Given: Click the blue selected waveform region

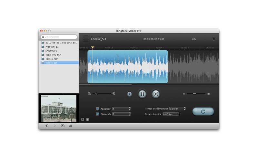Looking at the screenshot, I should 128,67.
